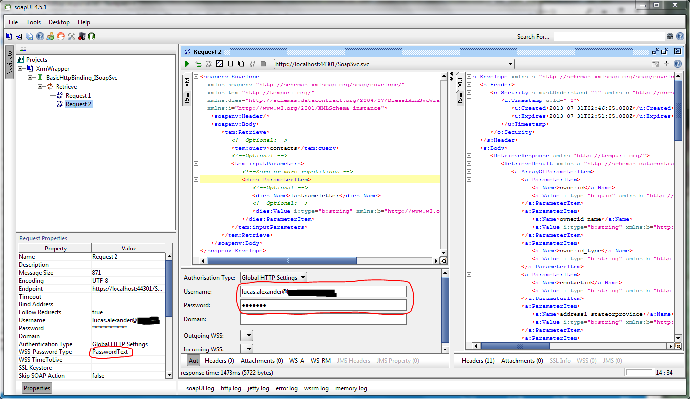Image resolution: width=690 pixels, height=399 pixels.
Task: Open the blue question-mark help icon
Action: pos(40,36)
